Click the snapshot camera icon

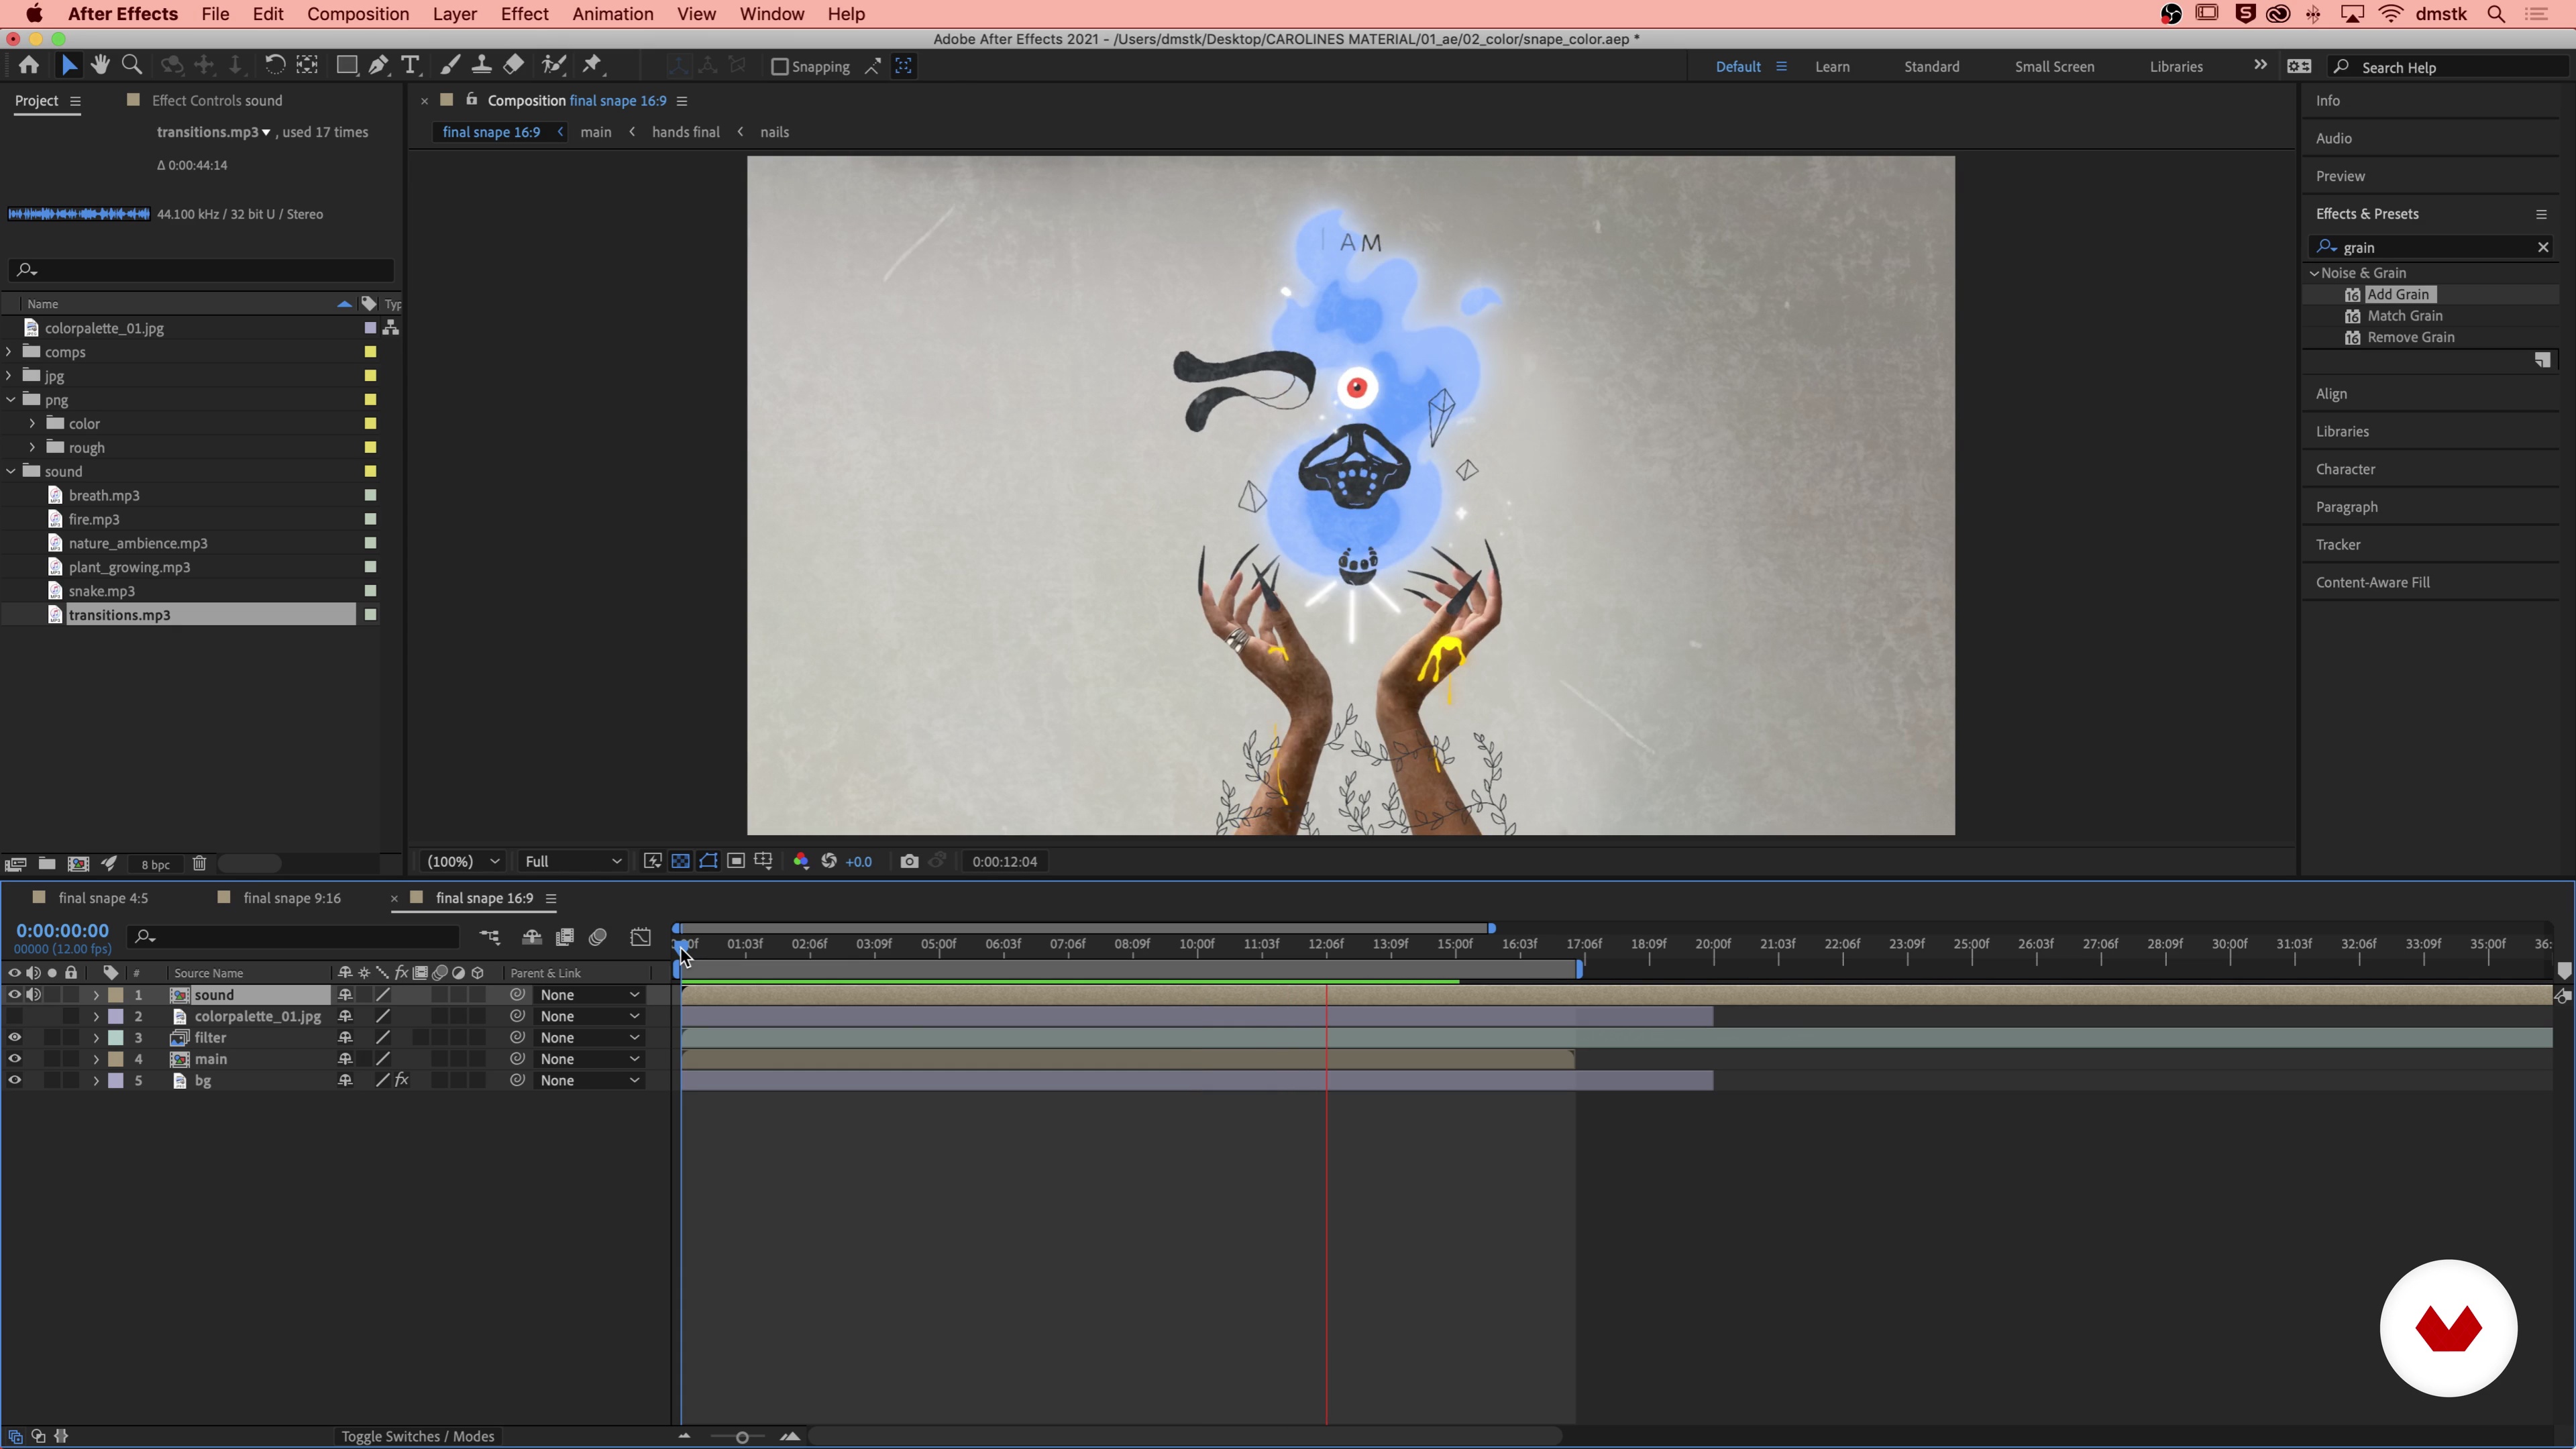909,862
